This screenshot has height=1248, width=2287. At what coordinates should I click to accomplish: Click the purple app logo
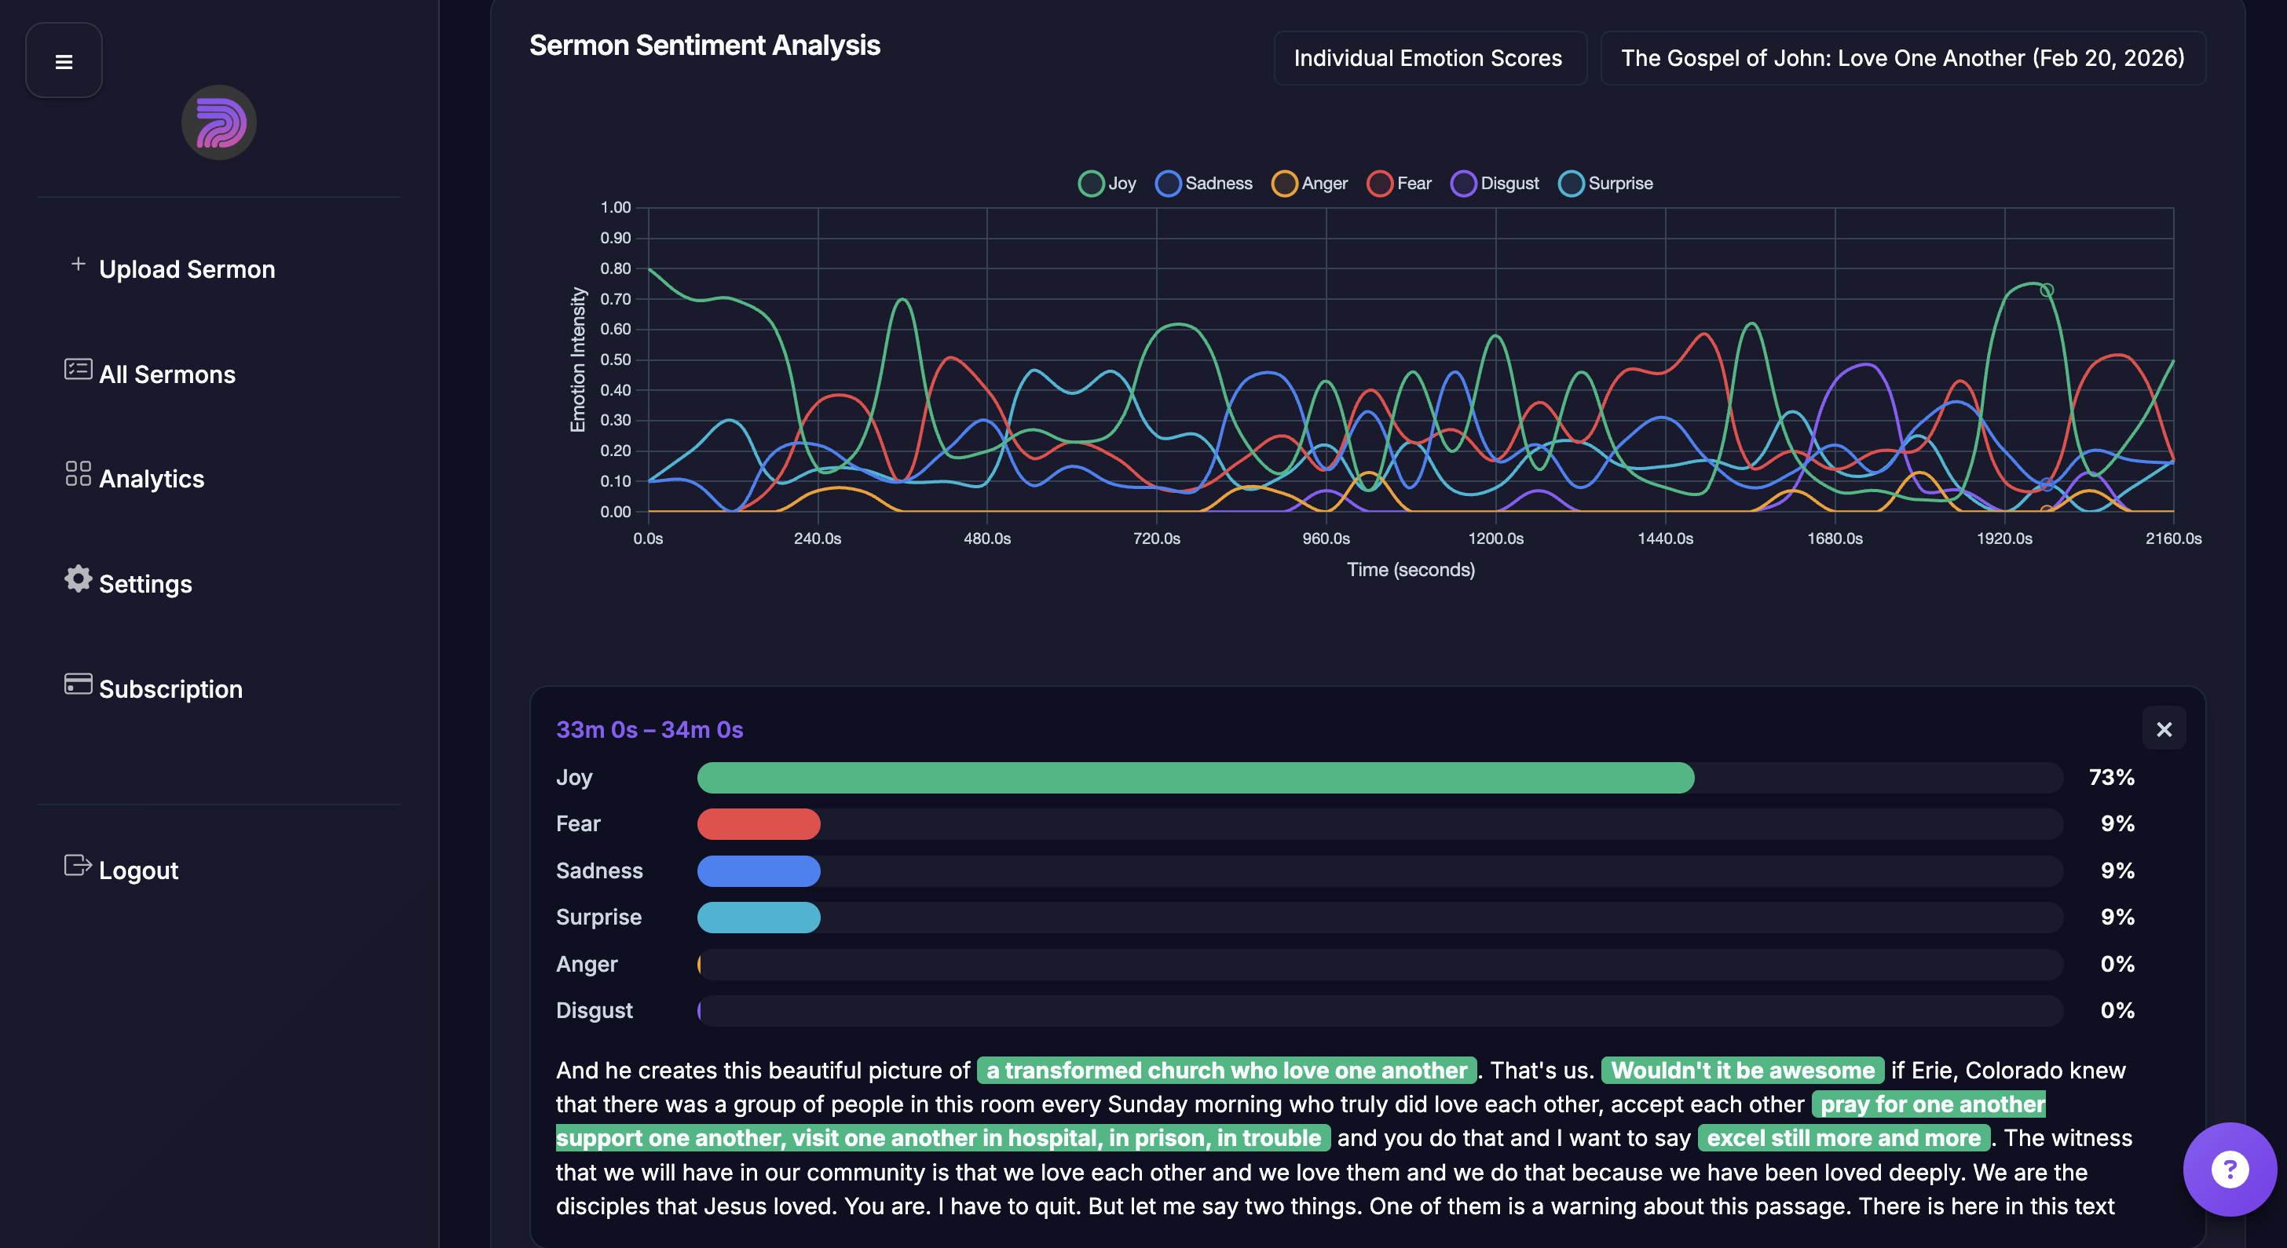coord(218,122)
